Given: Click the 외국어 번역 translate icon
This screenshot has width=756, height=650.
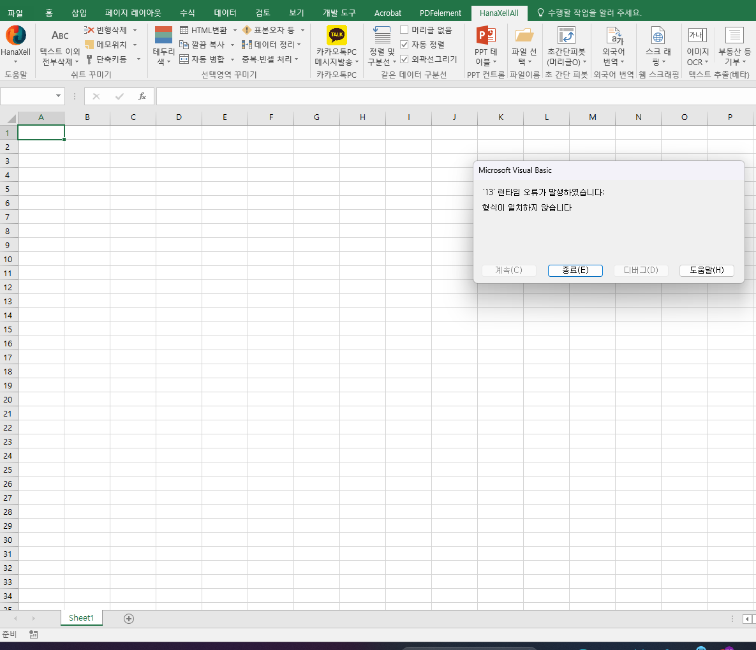Looking at the screenshot, I should (613, 35).
